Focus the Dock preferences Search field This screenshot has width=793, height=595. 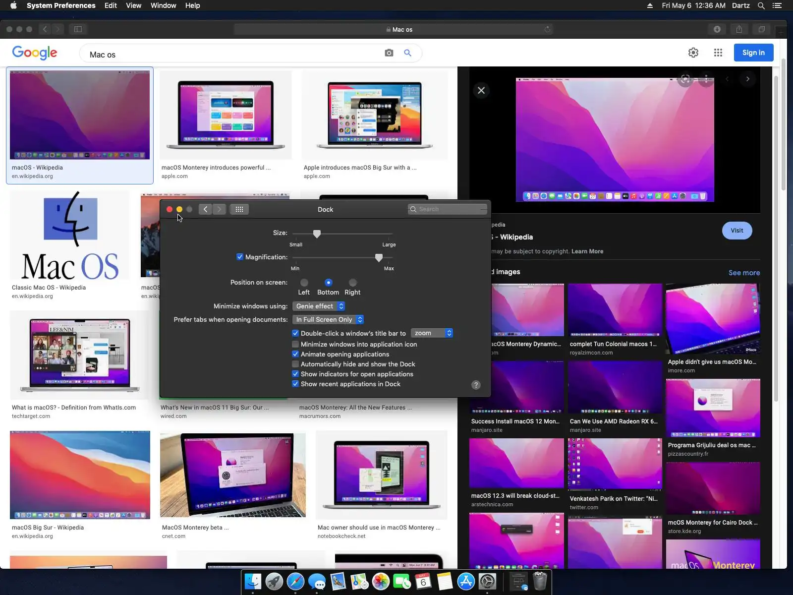[x=448, y=209]
